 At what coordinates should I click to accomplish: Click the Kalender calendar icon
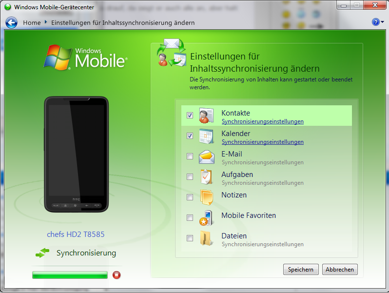click(x=206, y=136)
